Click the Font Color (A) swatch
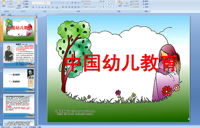 click(x=57, y=7)
